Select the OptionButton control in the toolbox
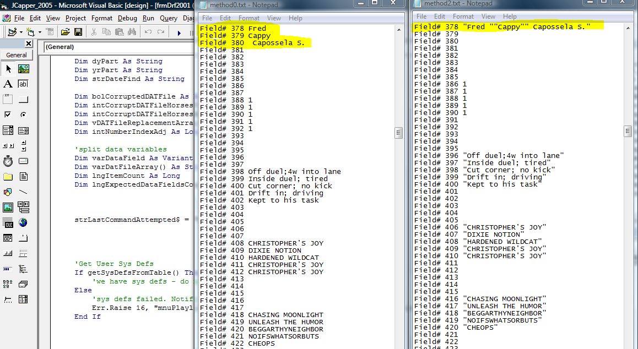 (24, 115)
